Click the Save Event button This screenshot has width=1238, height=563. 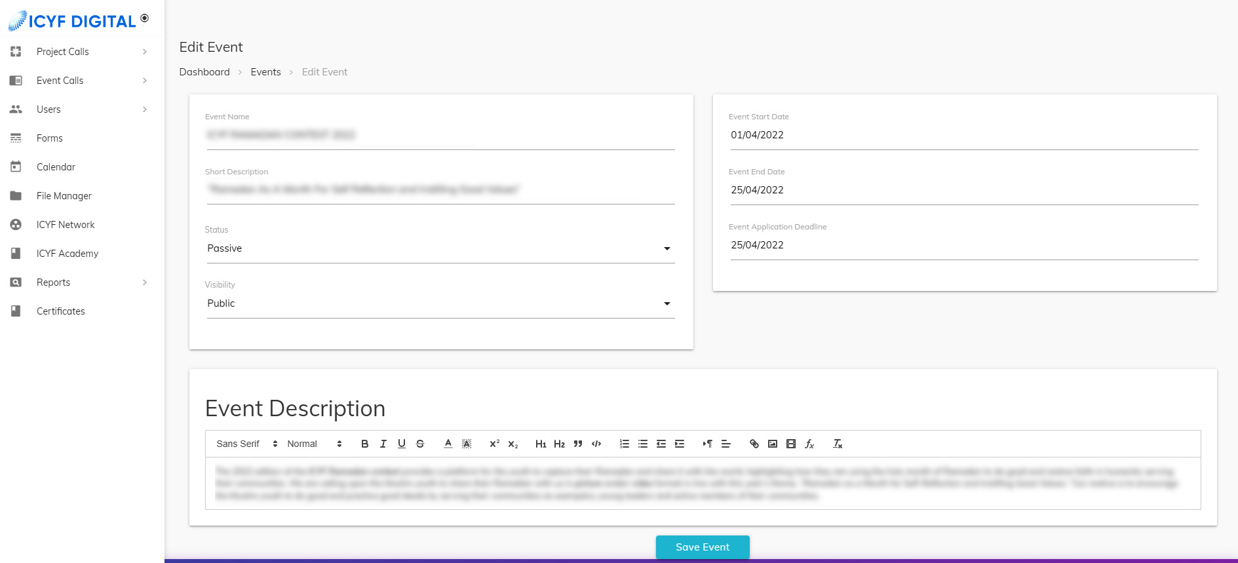click(x=703, y=547)
